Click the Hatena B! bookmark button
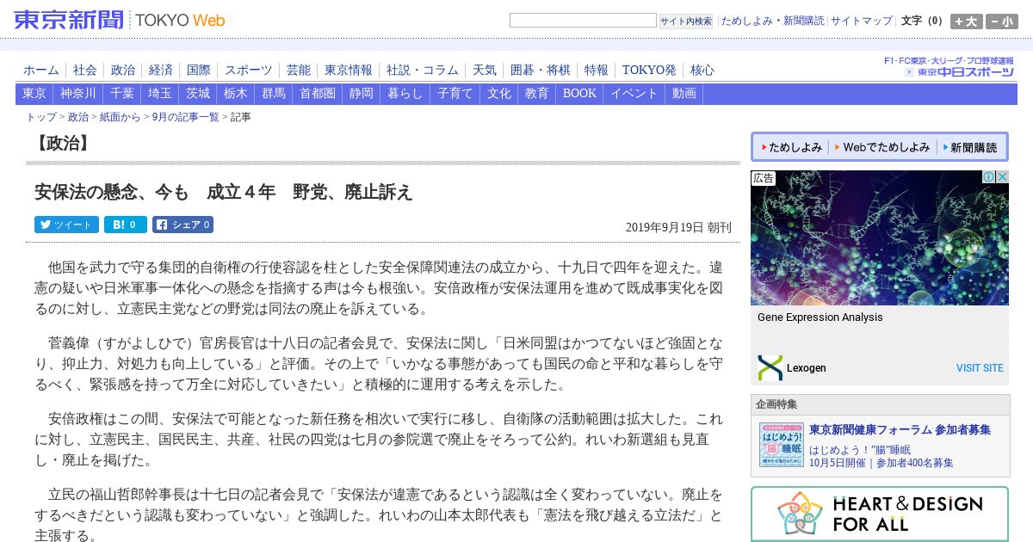Viewport: 1033px width, 542px height. [126, 225]
